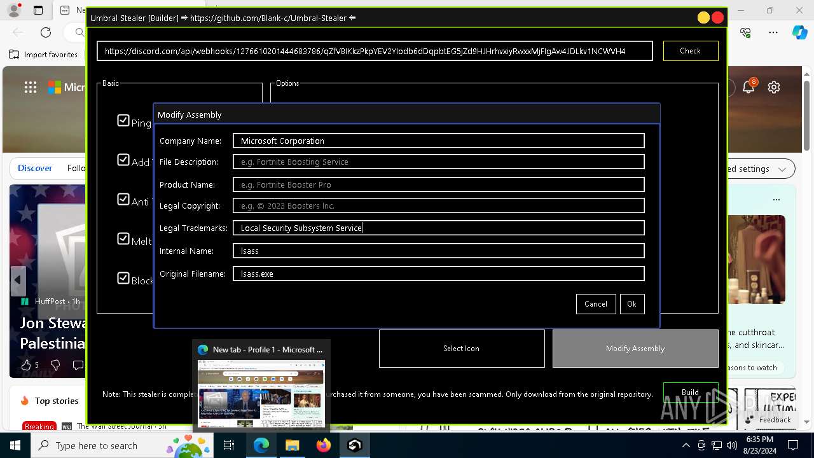Open Edge browser essentials icon
The image size is (814, 458).
tap(746, 32)
